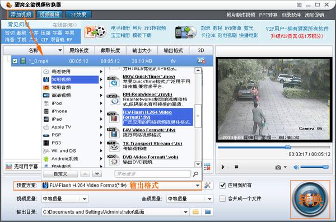
Task: Uncheck the 1_0.mp4 file checkbox
Action: tap(15, 61)
